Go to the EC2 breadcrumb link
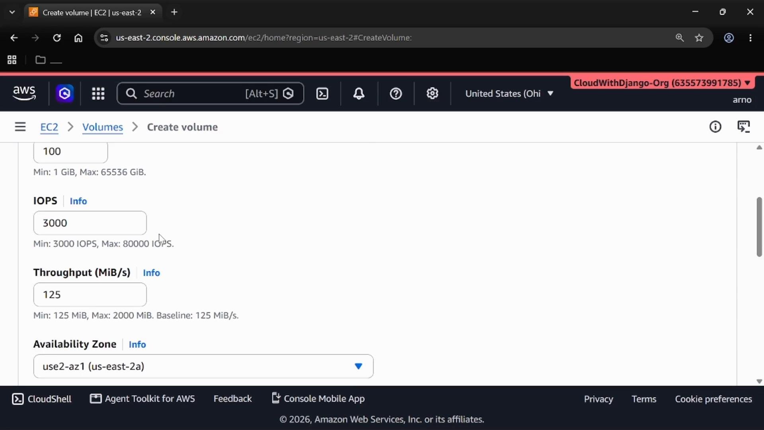This screenshot has width=764, height=430. pyautogui.click(x=49, y=127)
